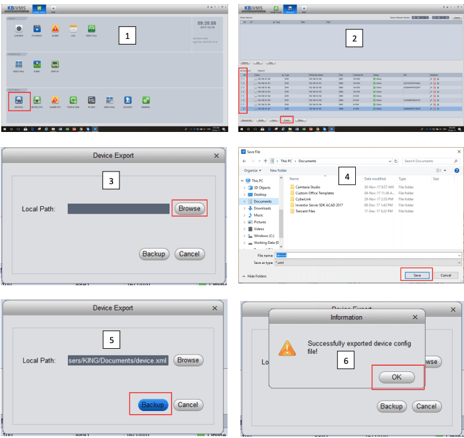Open the Organize dropdown in Save File dialog

tap(253, 170)
